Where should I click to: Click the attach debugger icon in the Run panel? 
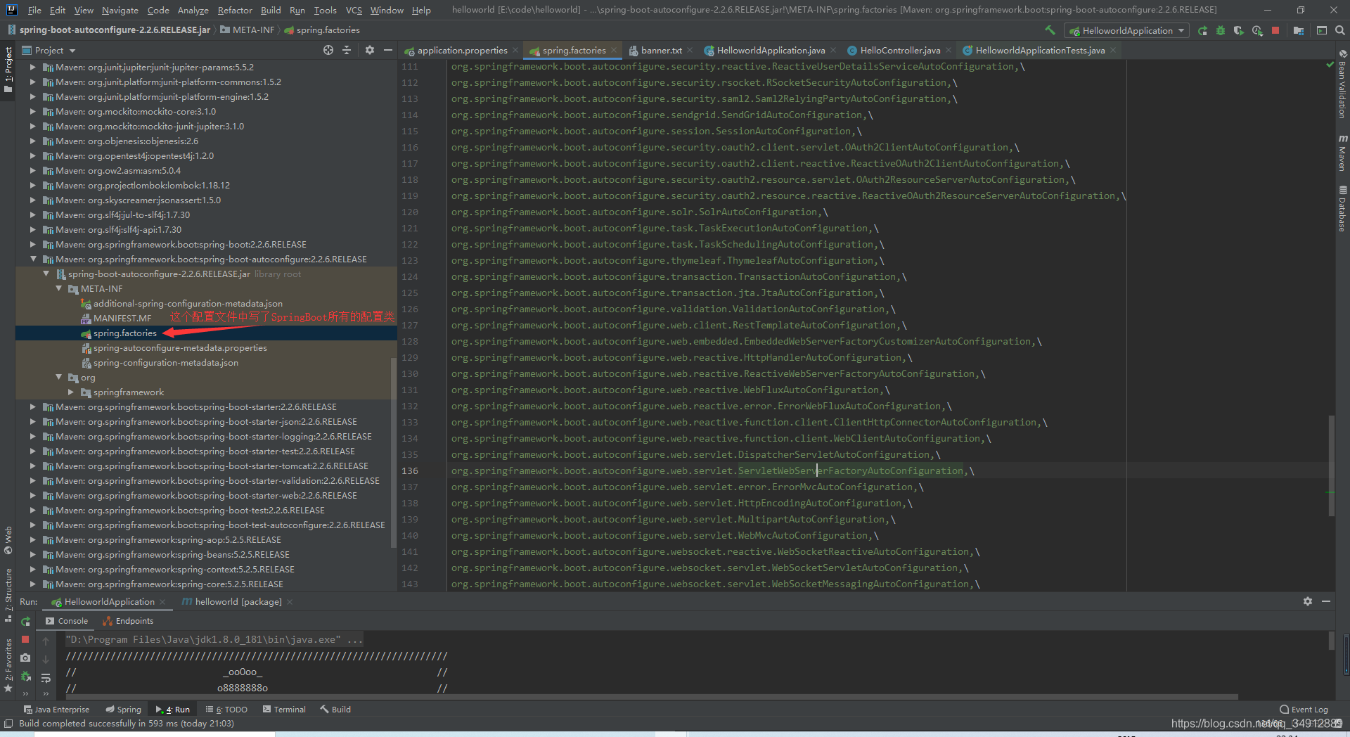click(25, 676)
